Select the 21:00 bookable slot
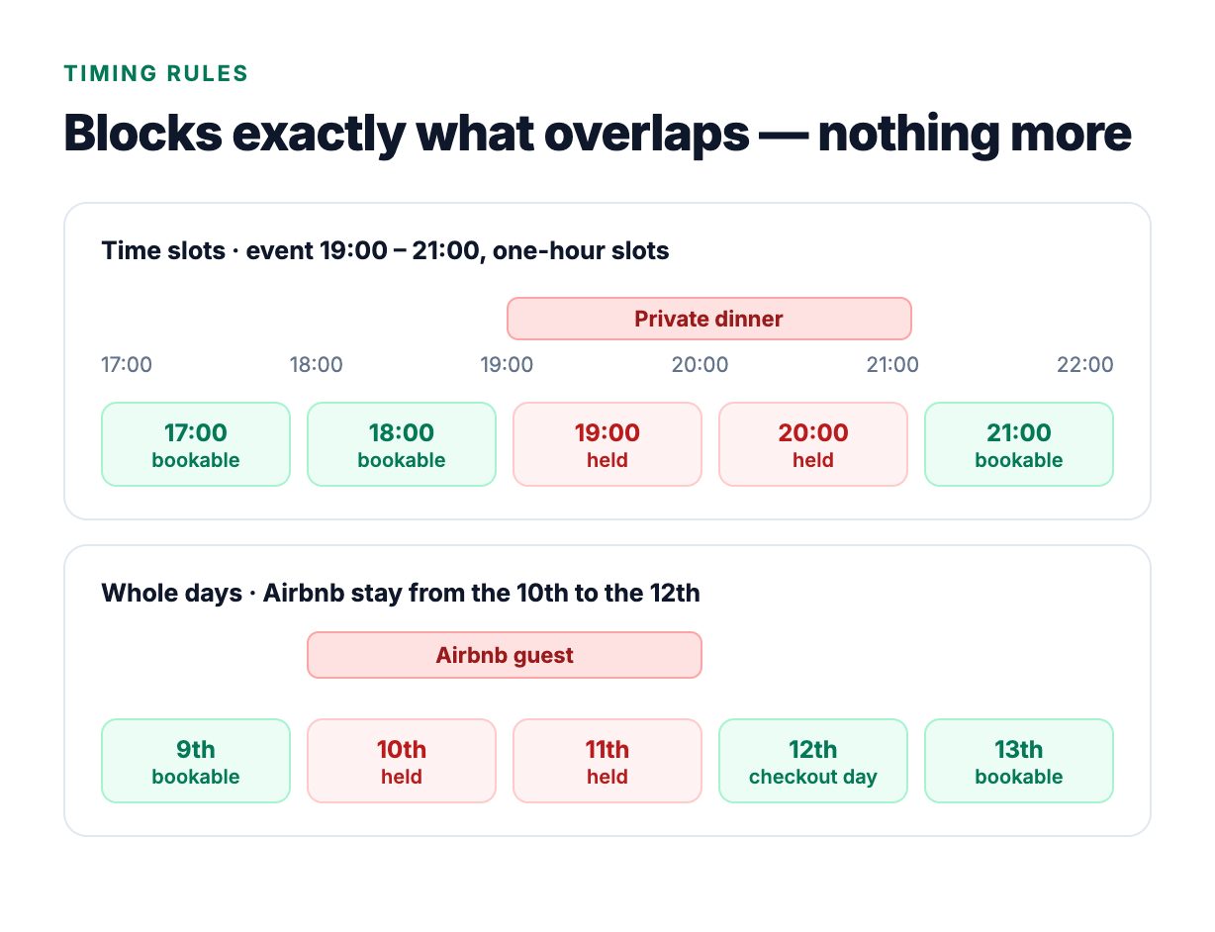1215x932 pixels. tap(1019, 444)
